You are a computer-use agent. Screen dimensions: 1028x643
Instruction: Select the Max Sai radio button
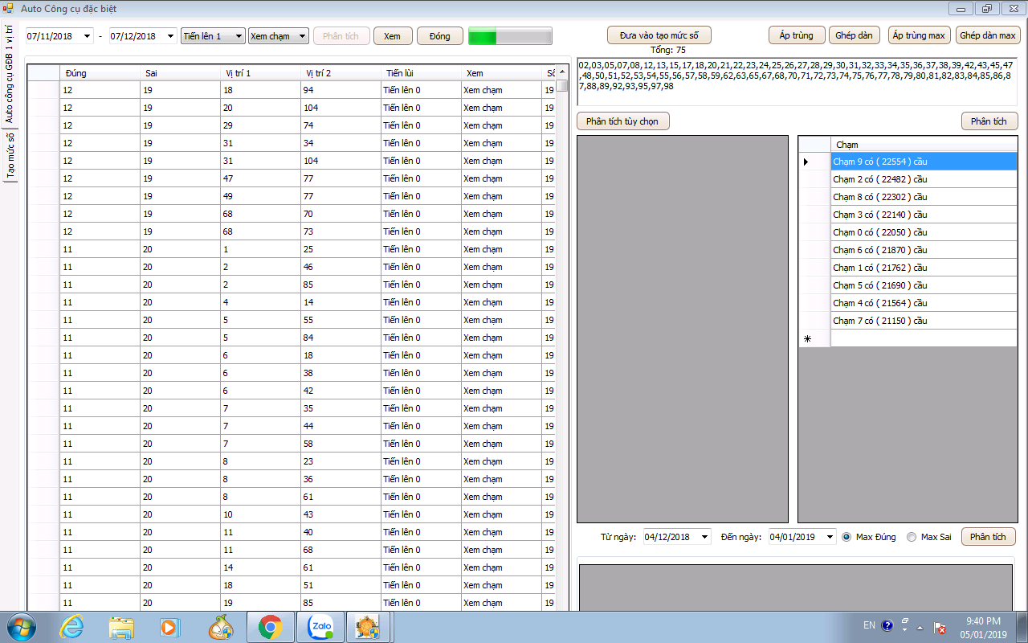coord(911,537)
